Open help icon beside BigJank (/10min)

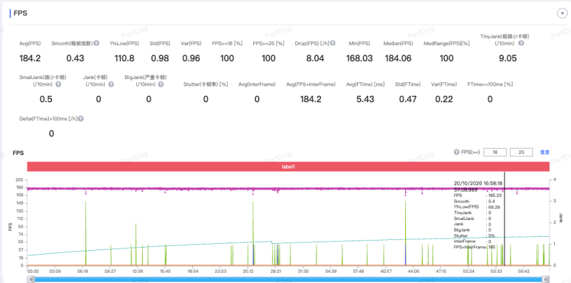[161, 84]
